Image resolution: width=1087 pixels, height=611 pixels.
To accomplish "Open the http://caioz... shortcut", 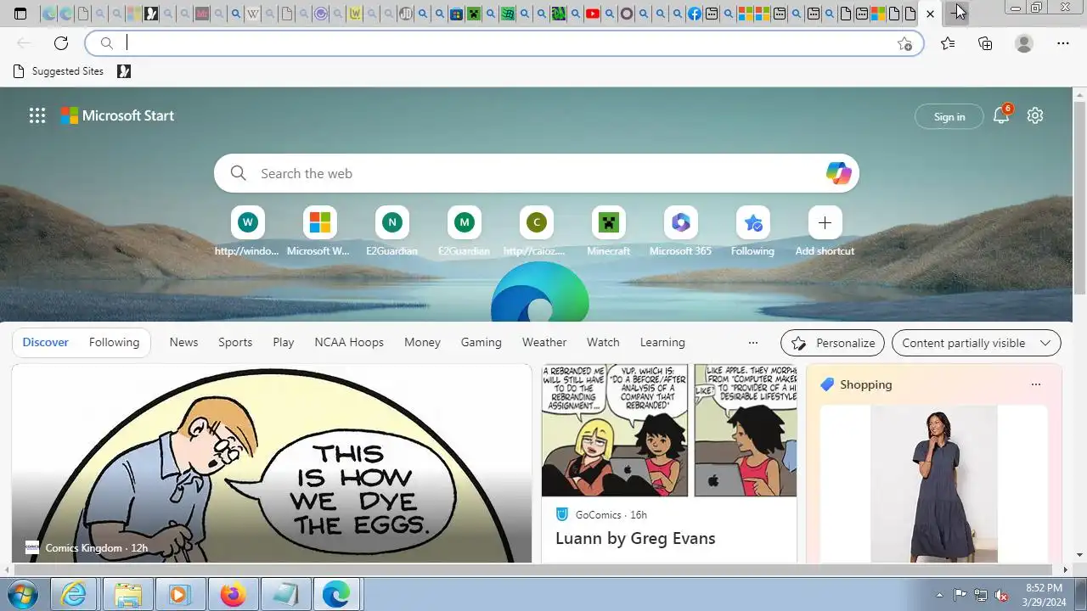I will 536,231.
